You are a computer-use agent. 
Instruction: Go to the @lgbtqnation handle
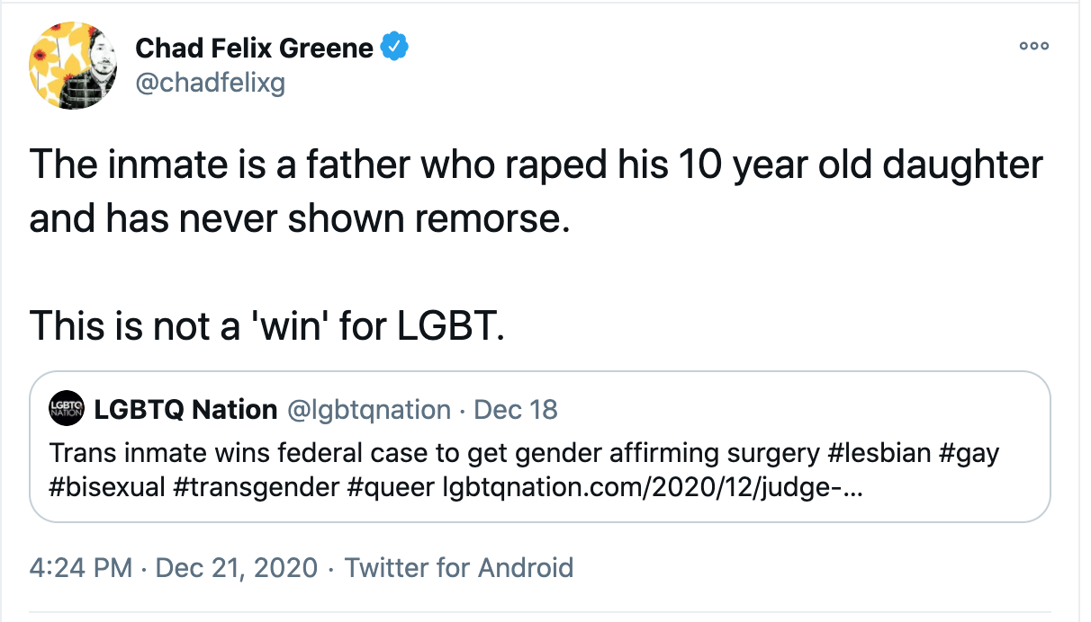point(368,410)
